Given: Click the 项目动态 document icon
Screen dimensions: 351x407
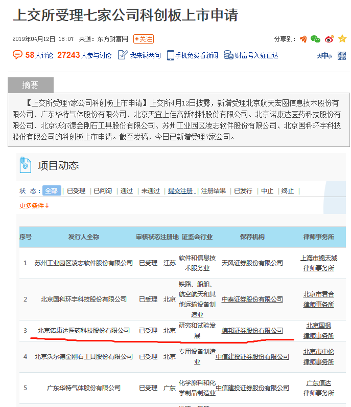Looking at the screenshot, I should coord(26,165).
